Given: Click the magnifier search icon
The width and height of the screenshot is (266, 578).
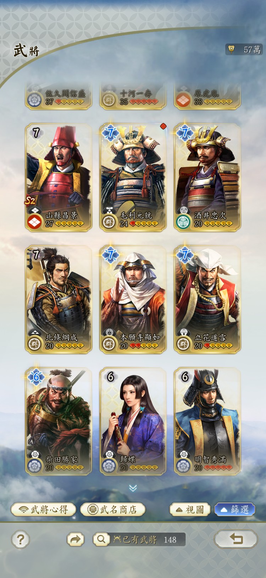Looking at the screenshot, I should [x=101, y=540].
